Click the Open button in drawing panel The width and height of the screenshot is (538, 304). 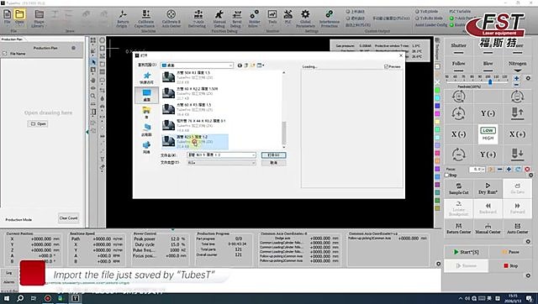(x=38, y=123)
